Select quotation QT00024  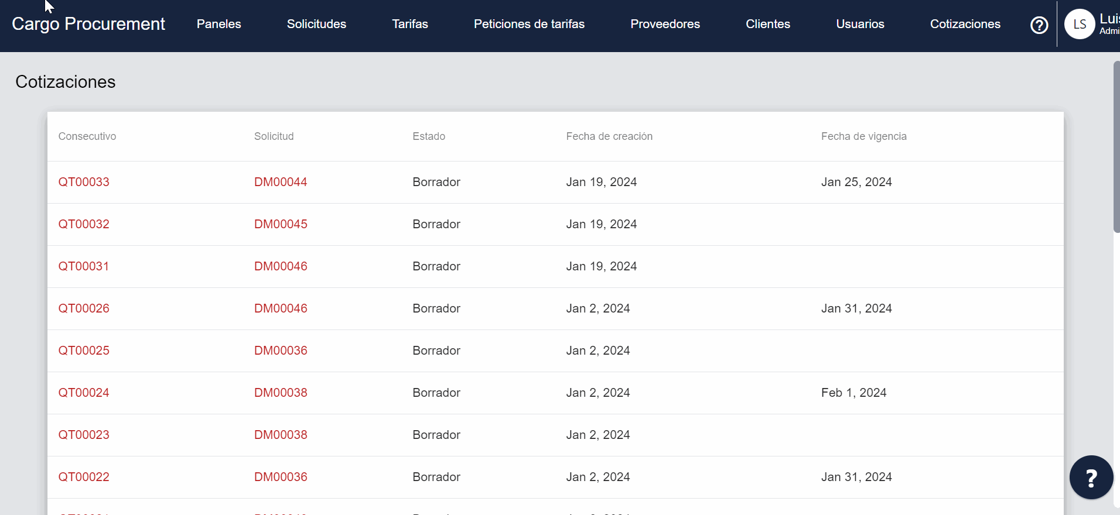click(84, 393)
